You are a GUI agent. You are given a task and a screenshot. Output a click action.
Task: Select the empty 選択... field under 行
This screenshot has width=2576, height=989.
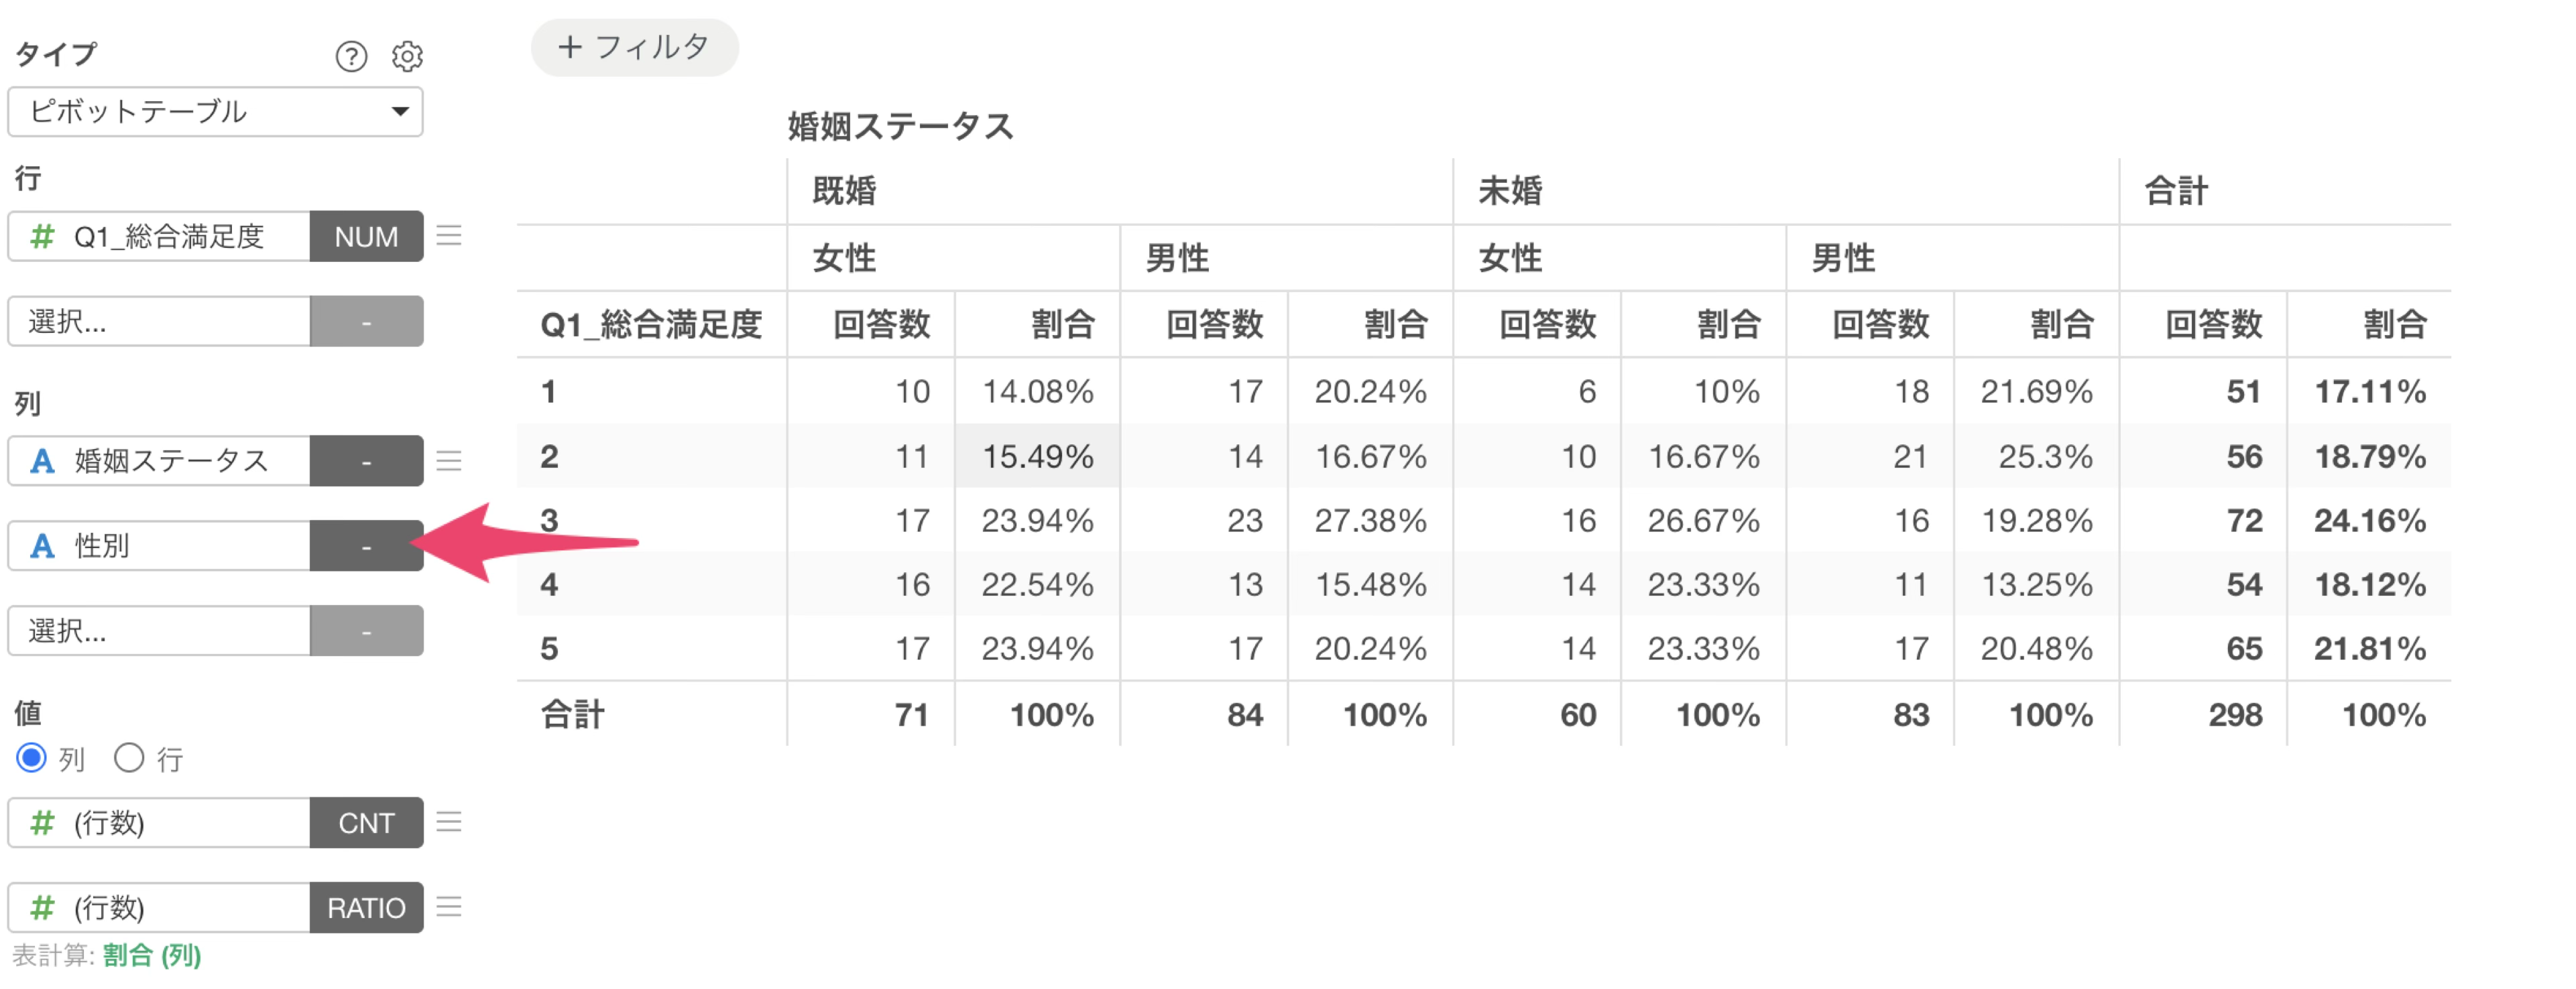(x=159, y=322)
